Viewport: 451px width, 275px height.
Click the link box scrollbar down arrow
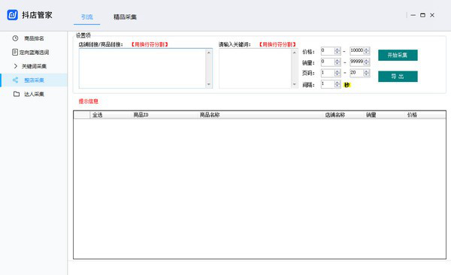point(209,84)
